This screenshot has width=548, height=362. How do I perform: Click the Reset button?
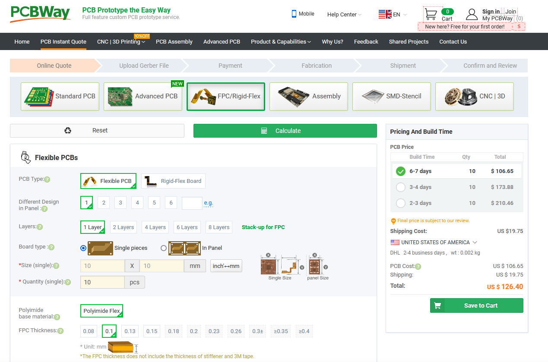click(97, 131)
